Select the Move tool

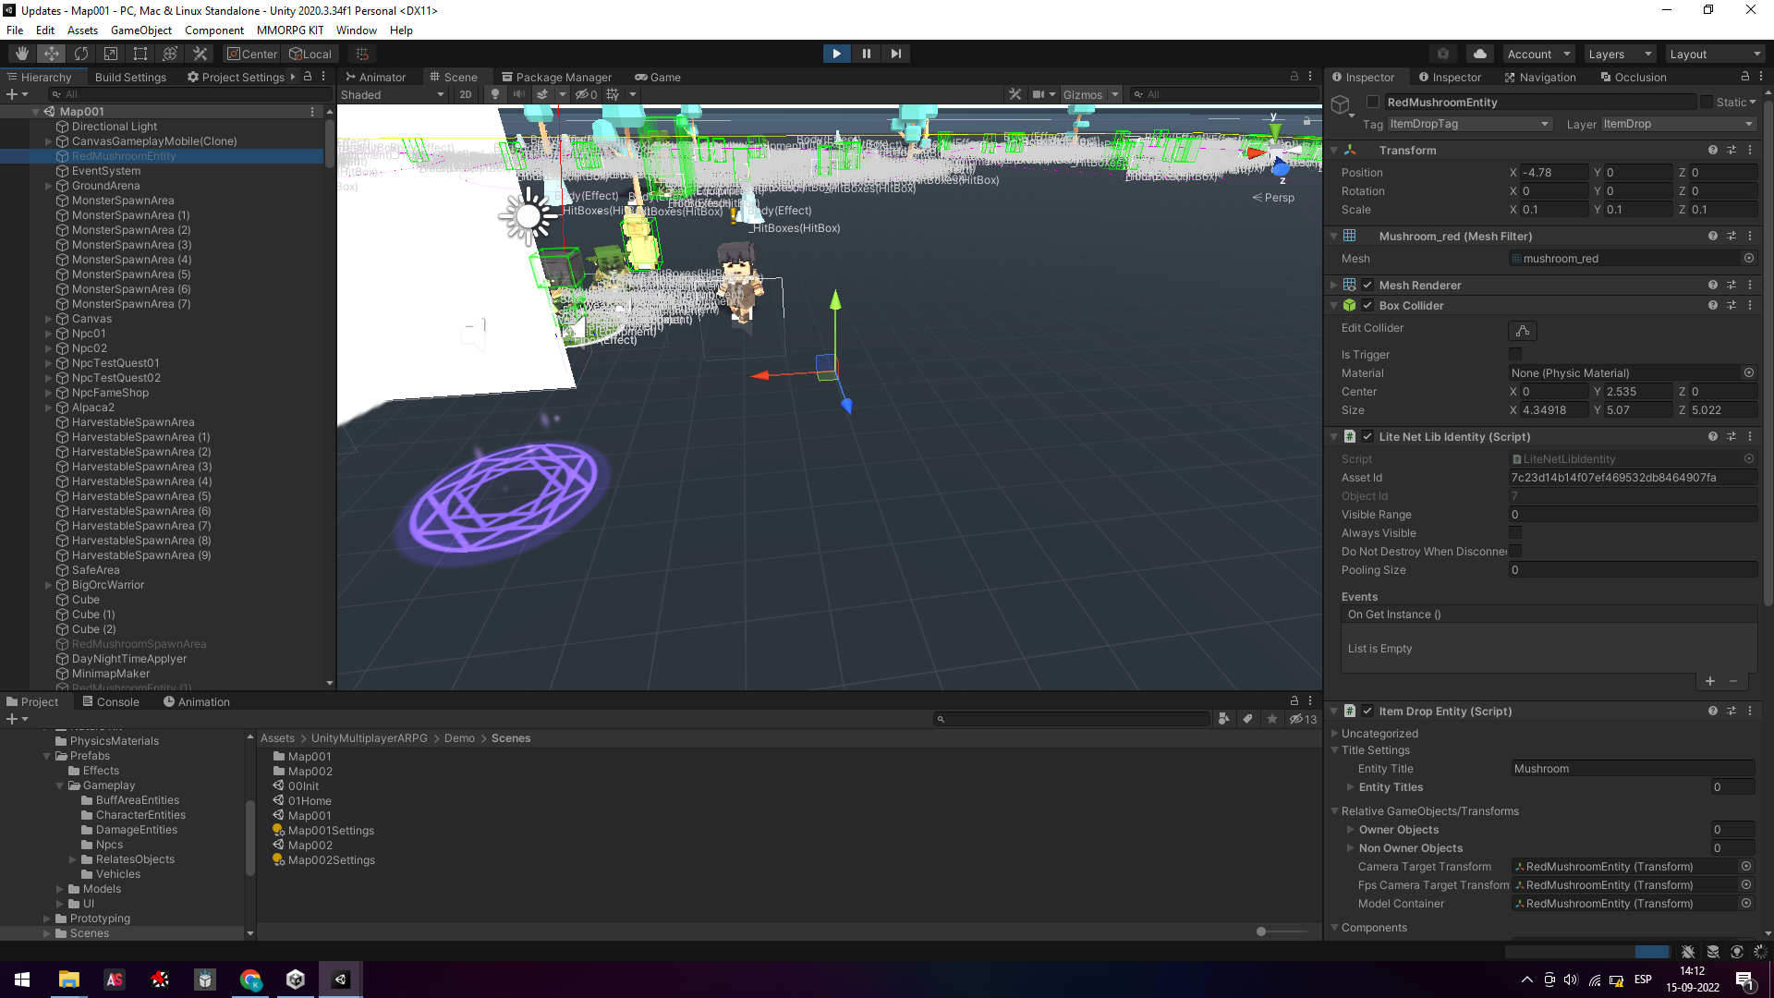52,54
